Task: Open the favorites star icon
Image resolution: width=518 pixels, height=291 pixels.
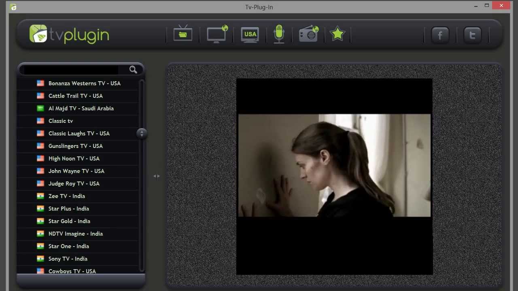Action: pos(337,34)
